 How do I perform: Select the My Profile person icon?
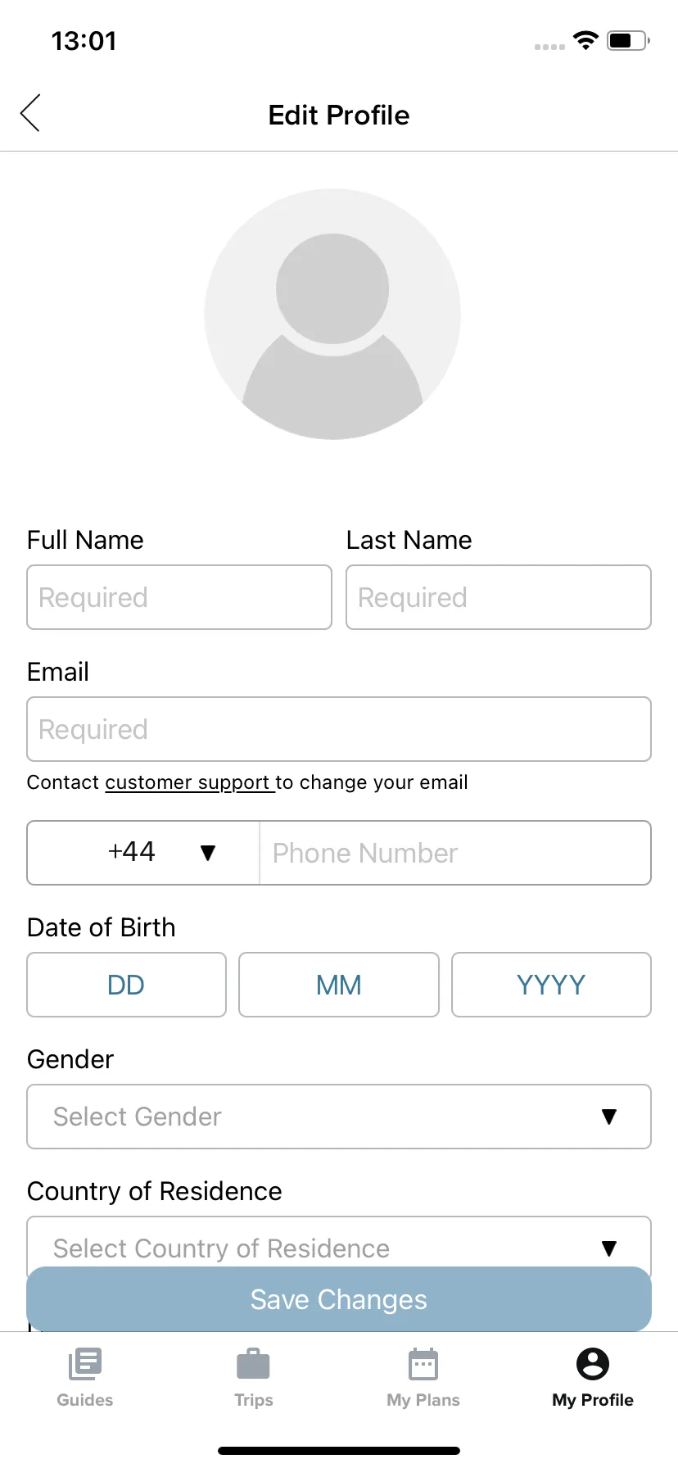pyautogui.click(x=593, y=1364)
